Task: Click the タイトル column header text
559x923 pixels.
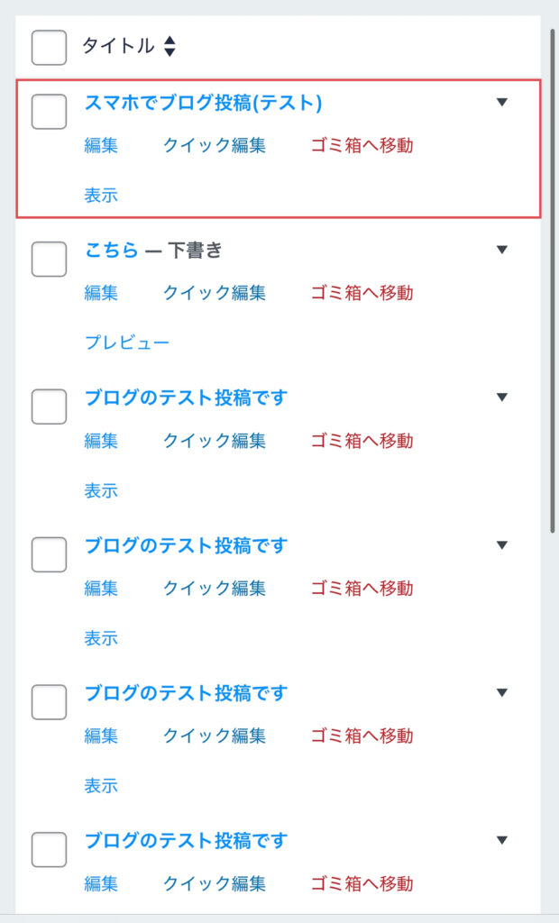Action: click(x=118, y=46)
